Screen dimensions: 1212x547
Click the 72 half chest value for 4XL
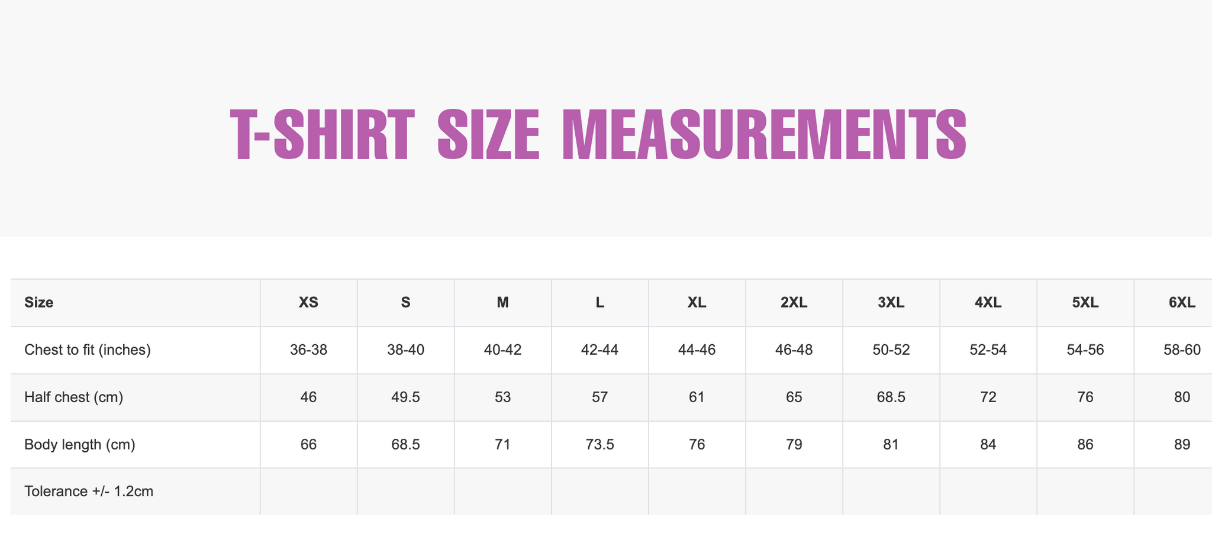click(988, 397)
